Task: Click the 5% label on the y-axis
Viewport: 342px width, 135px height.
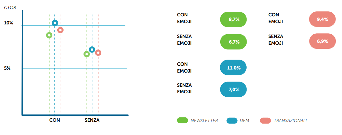Action: pos(7,68)
